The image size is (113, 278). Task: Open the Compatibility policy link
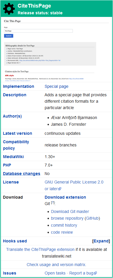pyautogui.click(x=16, y=145)
